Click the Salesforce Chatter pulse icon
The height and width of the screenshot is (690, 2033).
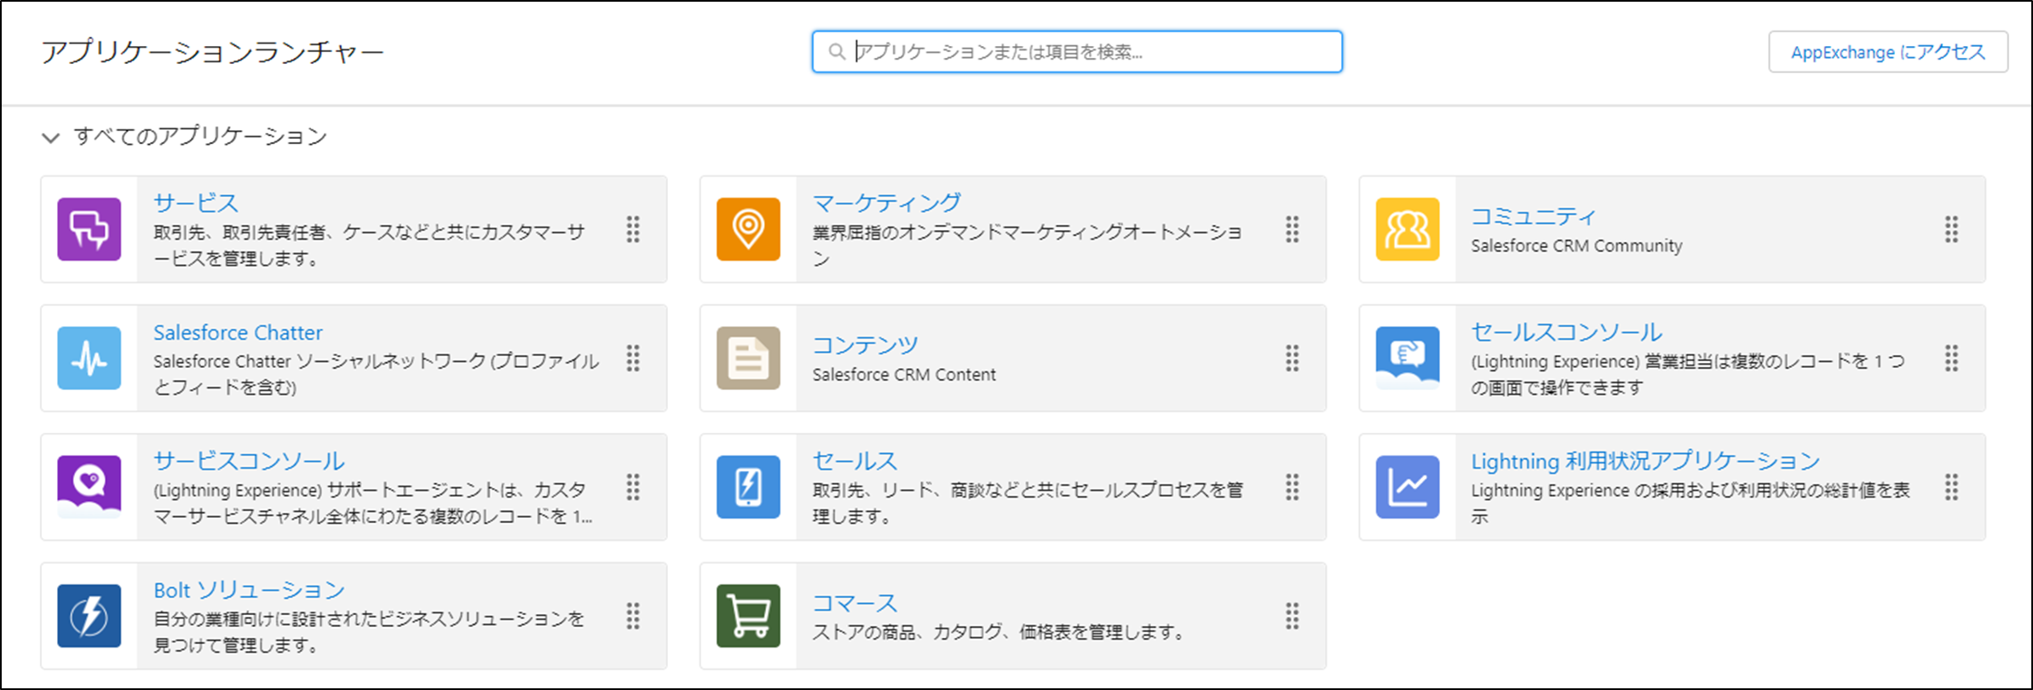click(x=89, y=358)
